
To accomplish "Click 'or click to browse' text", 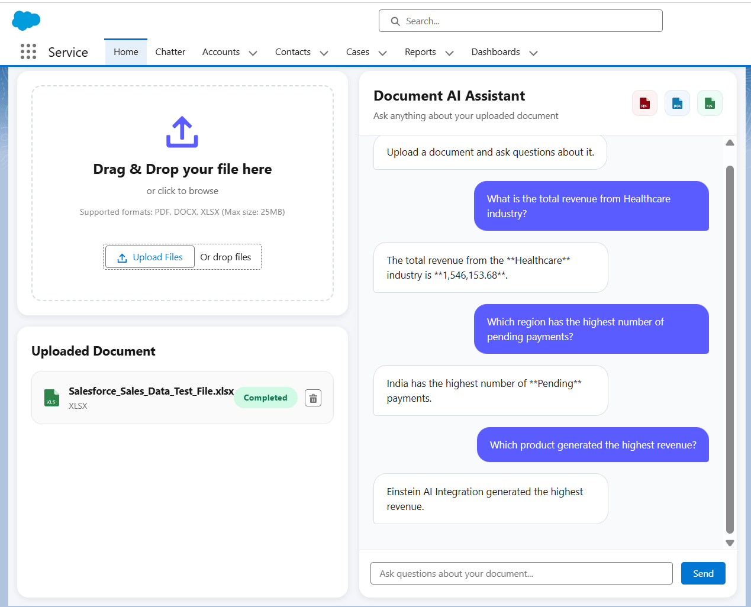I will click(182, 191).
